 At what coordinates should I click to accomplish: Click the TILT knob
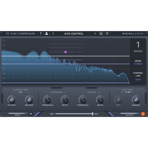click(118, 100)
